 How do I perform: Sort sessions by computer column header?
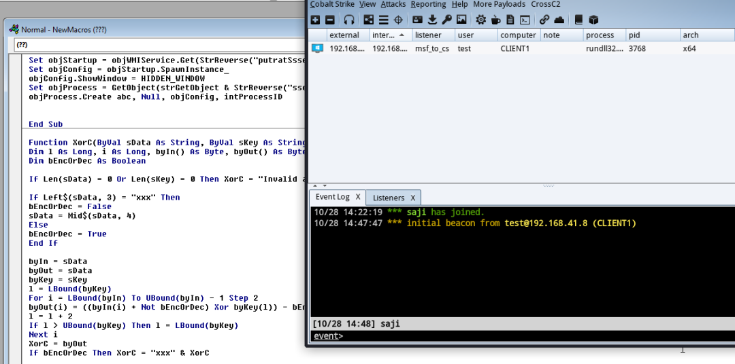point(519,35)
